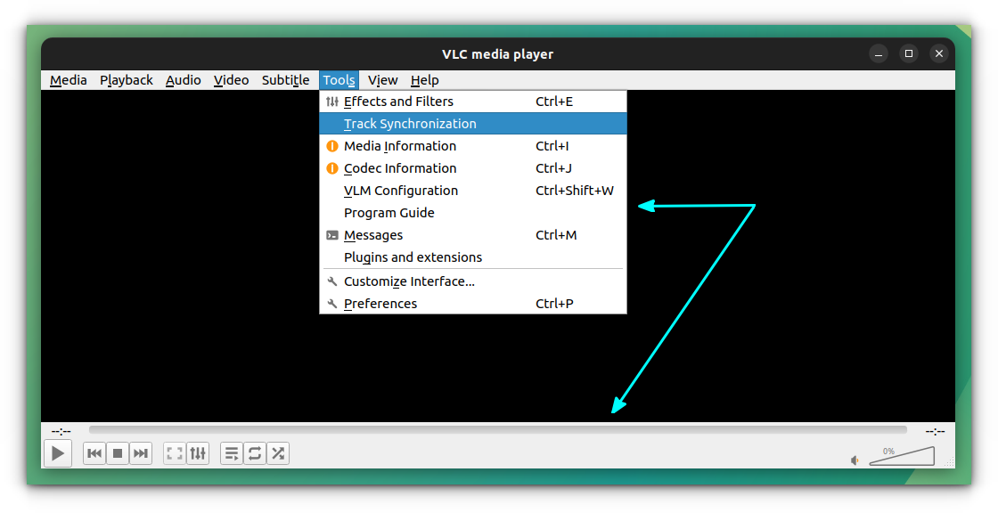Mute audio via speaker icon
998x513 pixels.
tap(855, 460)
